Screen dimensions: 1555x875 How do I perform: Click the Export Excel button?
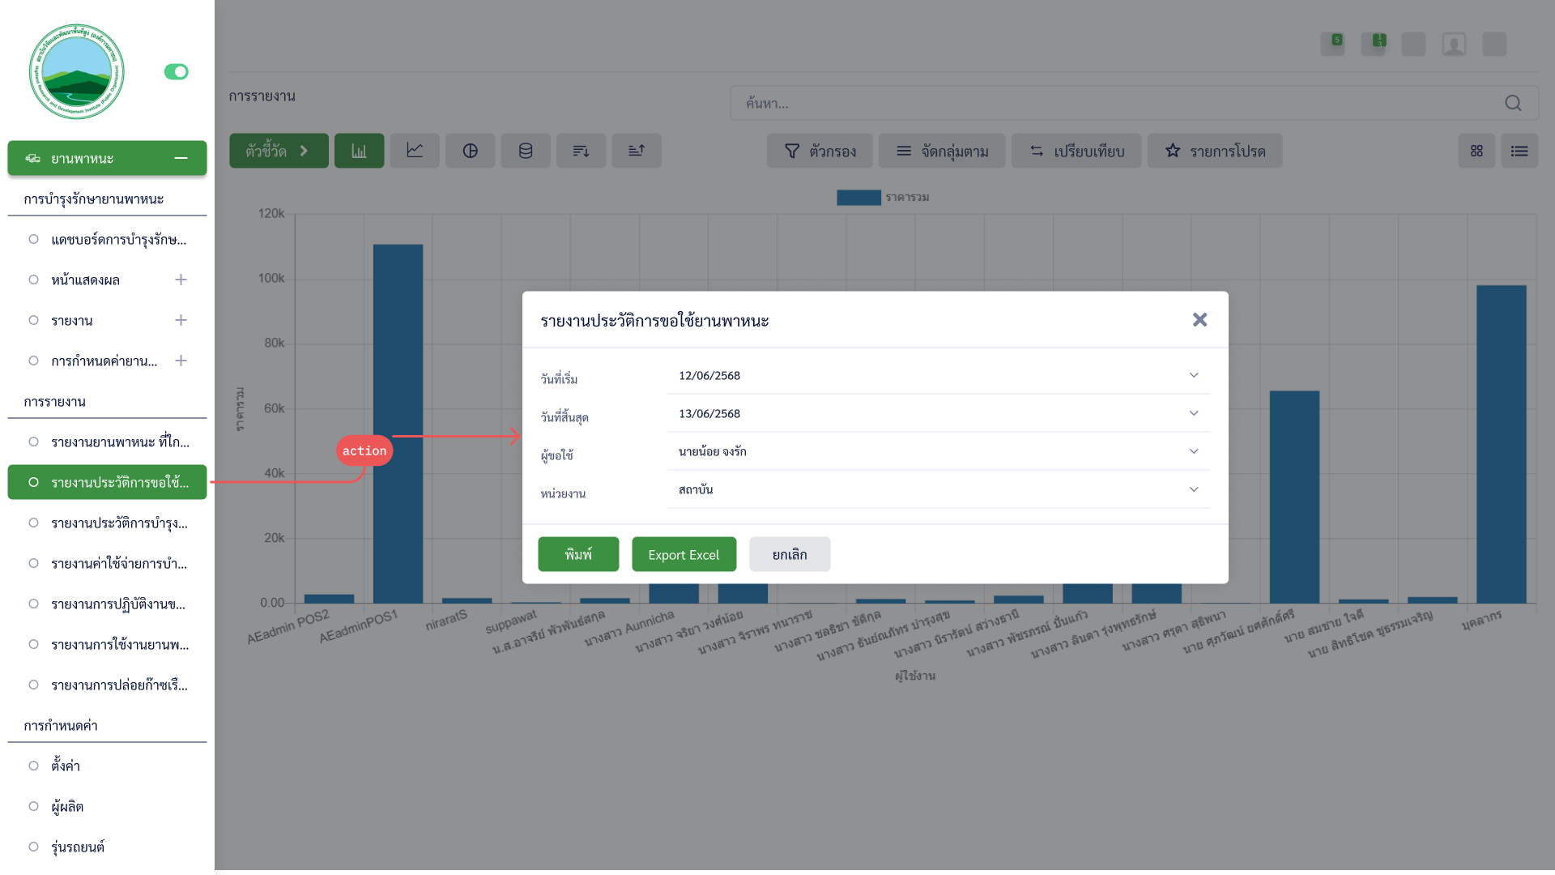pyautogui.click(x=684, y=554)
